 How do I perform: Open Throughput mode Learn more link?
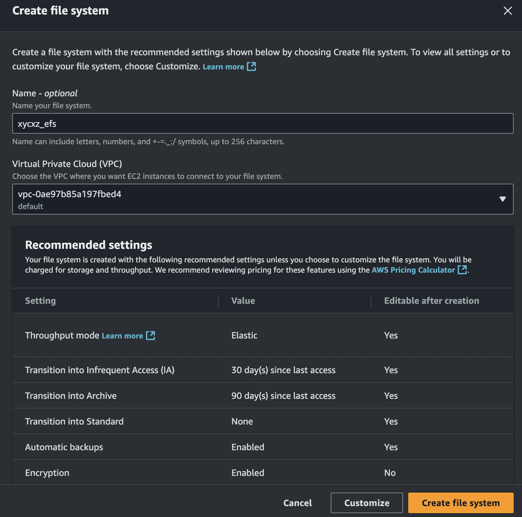click(122, 336)
